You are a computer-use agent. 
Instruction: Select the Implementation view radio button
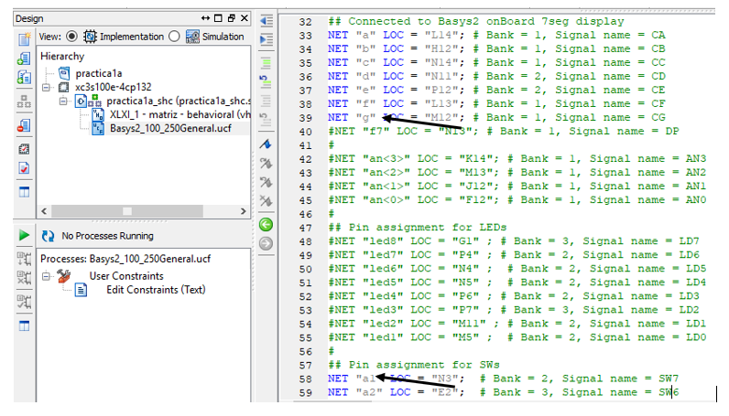(x=71, y=37)
